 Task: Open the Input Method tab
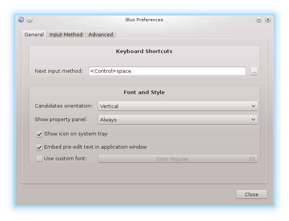click(x=66, y=34)
